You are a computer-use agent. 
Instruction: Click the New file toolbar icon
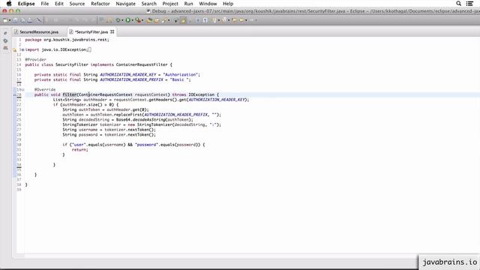pos(5,20)
